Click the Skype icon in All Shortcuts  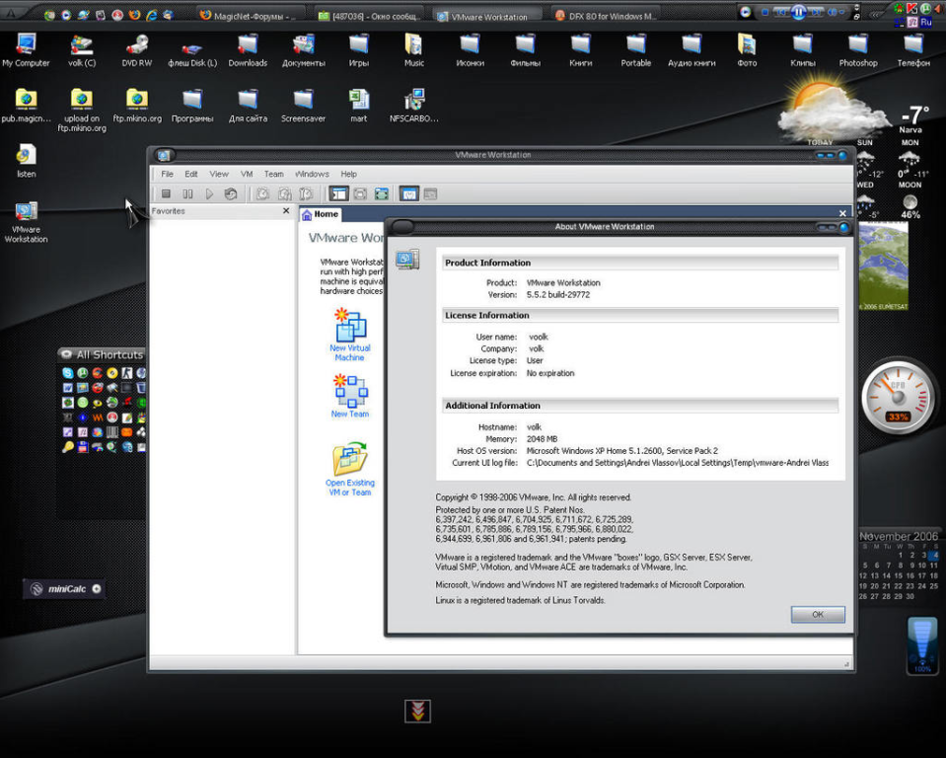click(x=67, y=373)
